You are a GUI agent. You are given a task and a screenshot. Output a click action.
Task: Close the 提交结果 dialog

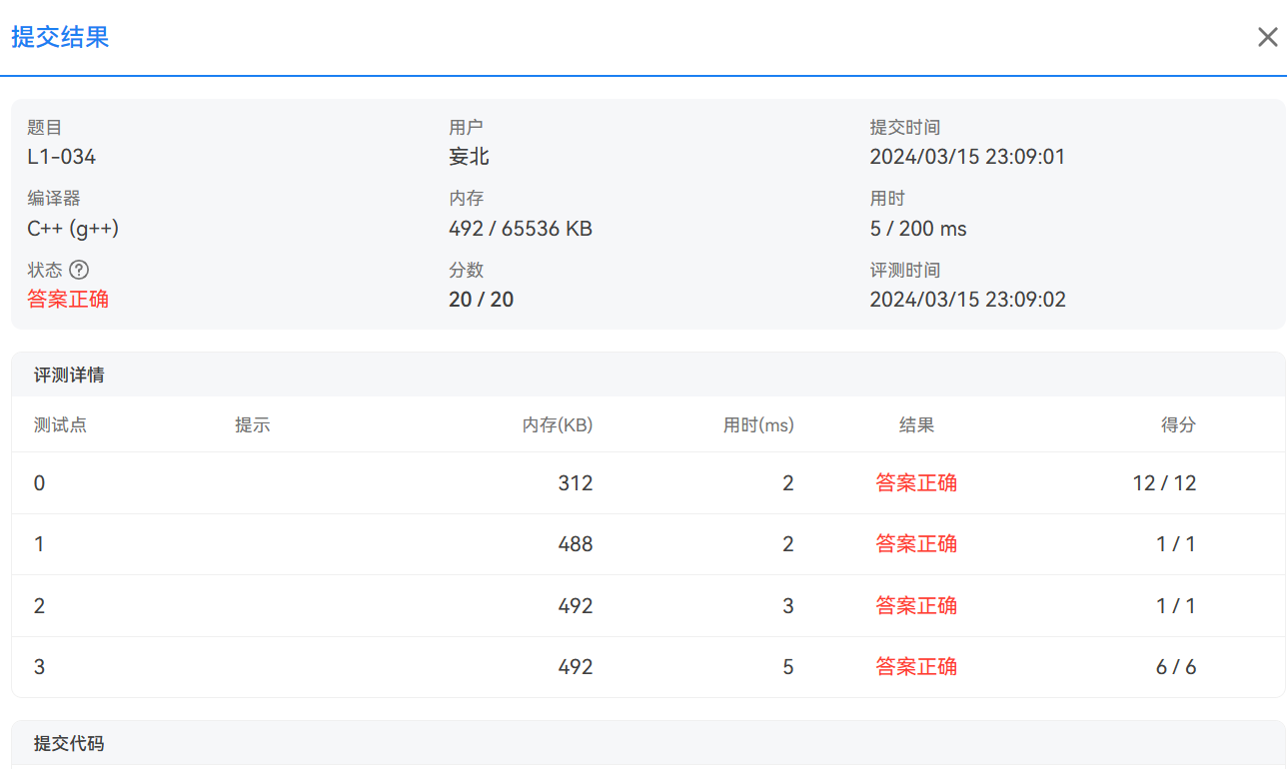(1267, 38)
